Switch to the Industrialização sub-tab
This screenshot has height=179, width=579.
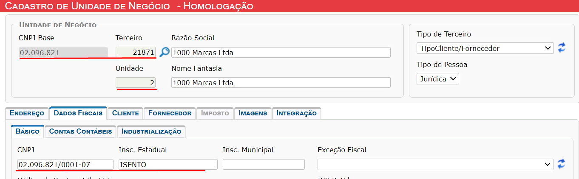[151, 131]
